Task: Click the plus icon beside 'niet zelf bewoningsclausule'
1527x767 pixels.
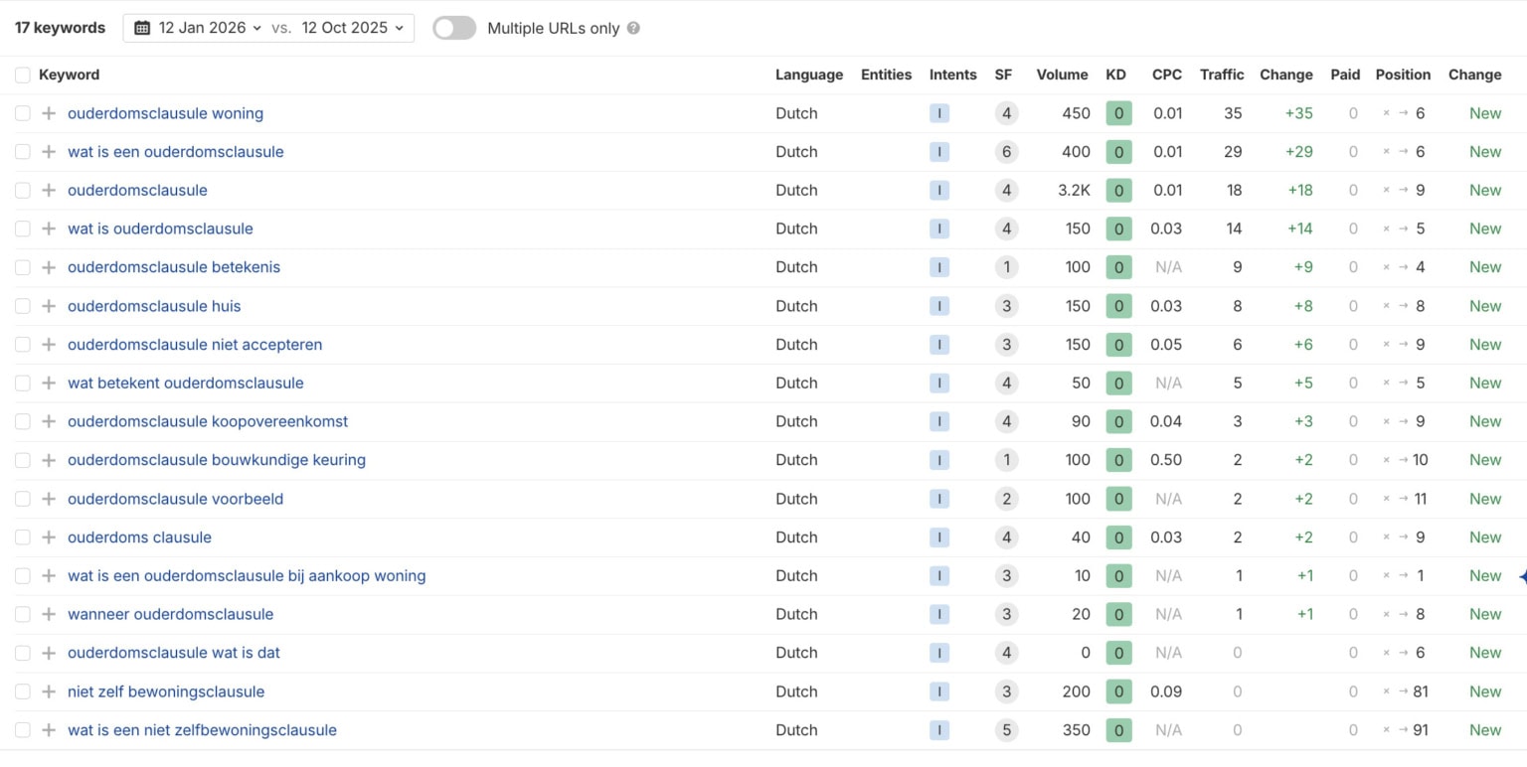Action: tap(49, 691)
